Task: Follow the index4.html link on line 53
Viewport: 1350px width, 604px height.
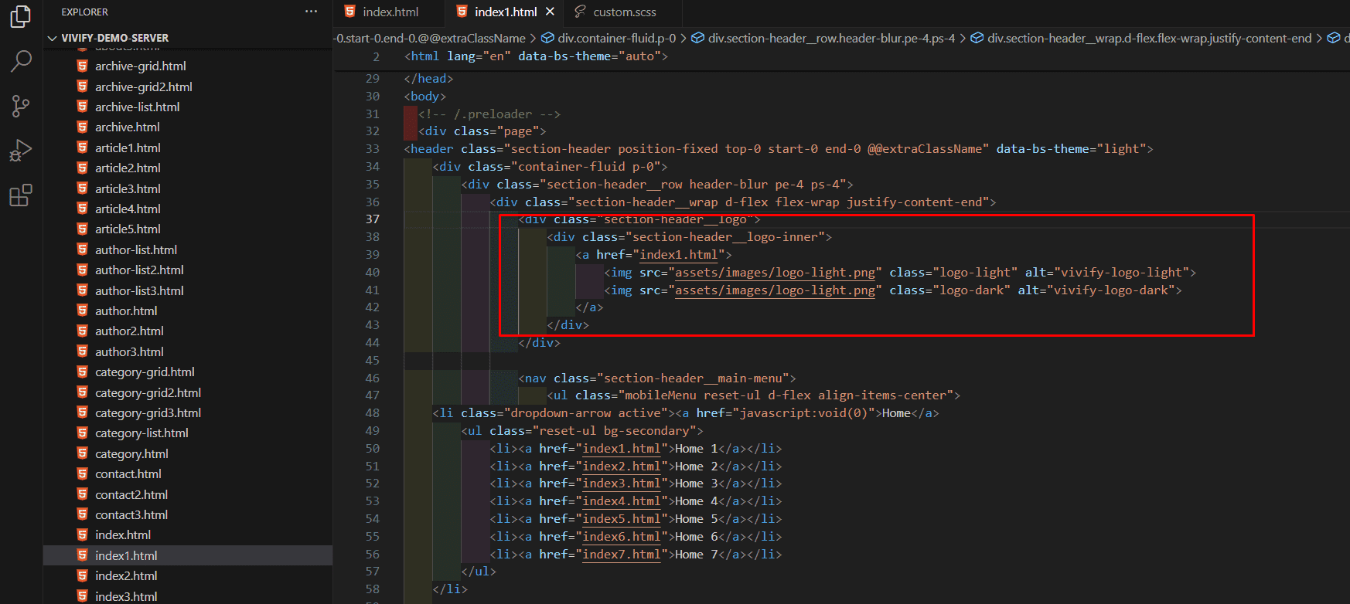Action: (x=622, y=501)
